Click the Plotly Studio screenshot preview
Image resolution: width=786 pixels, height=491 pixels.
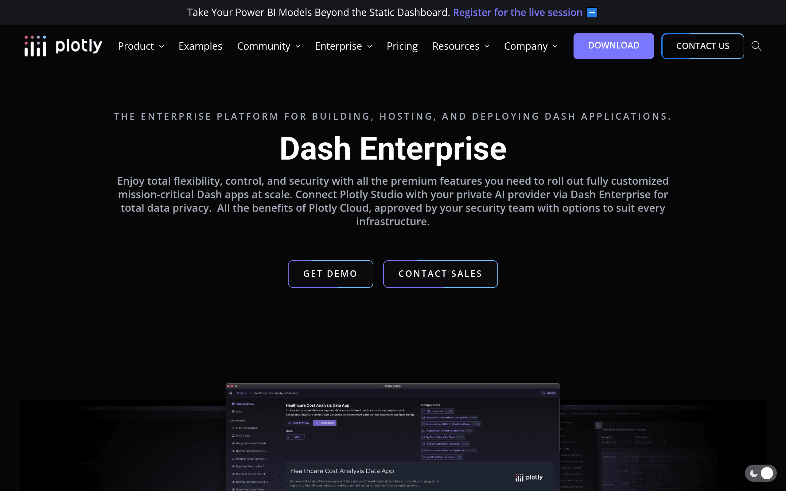coord(393,437)
